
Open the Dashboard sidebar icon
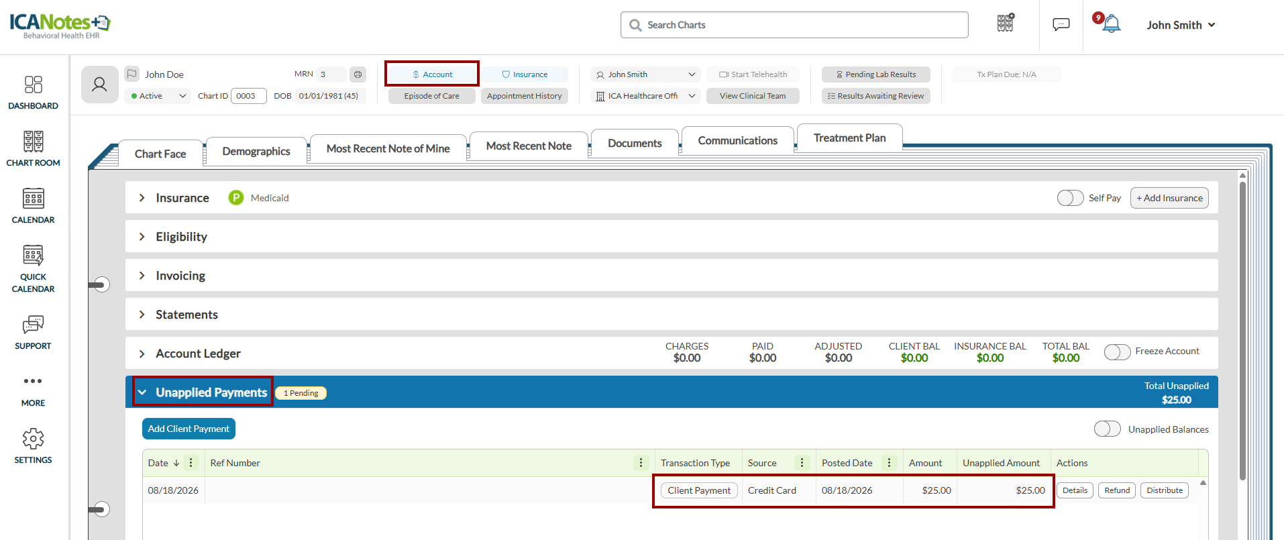[34, 85]
